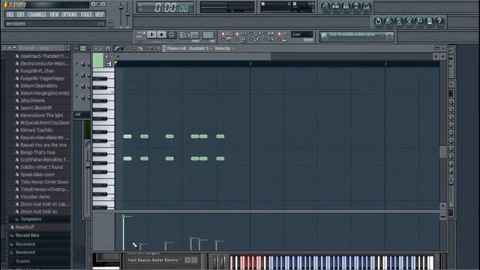Open browser item Vocodex demo

35,196
